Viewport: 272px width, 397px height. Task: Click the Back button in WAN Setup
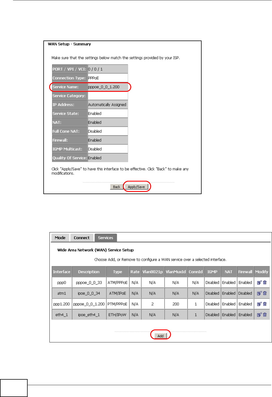(x=117, y=187)
